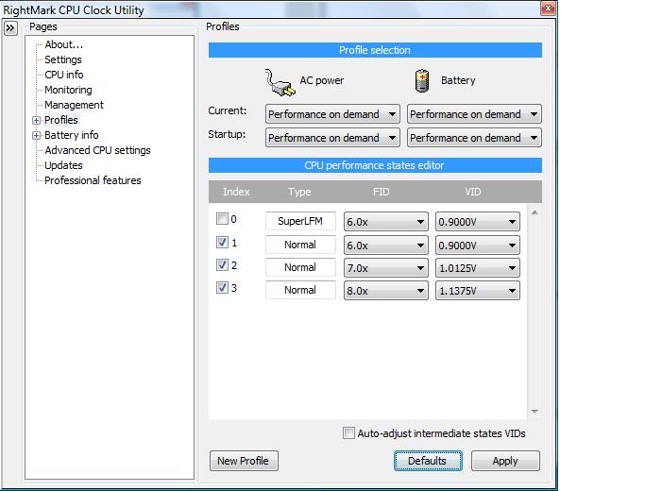
Task: Open the About... page
Action: tap(64, 44)
